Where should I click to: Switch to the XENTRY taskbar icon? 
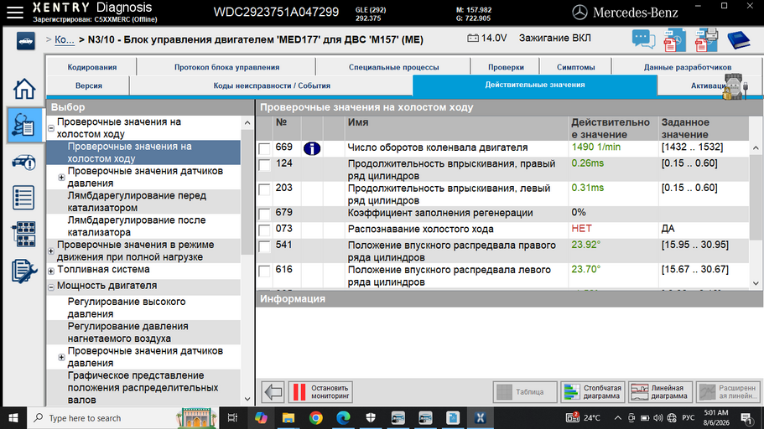[480, 418]
